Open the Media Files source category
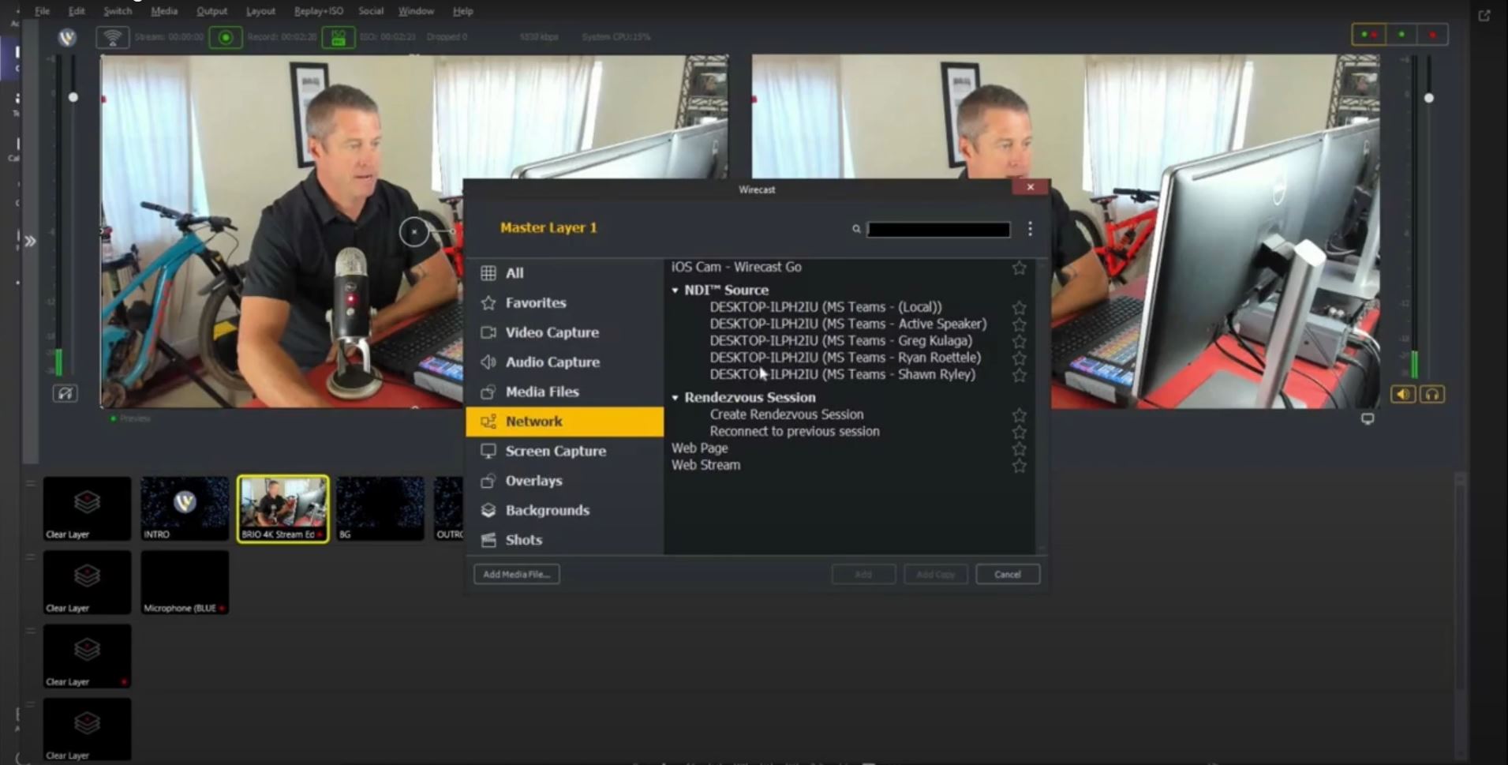 [x=542, y=392]
